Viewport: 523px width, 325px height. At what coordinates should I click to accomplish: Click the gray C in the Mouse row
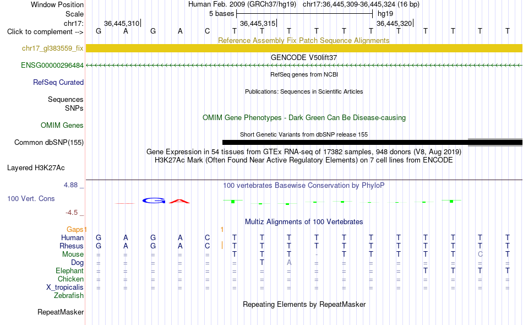[x=480, y=254]
